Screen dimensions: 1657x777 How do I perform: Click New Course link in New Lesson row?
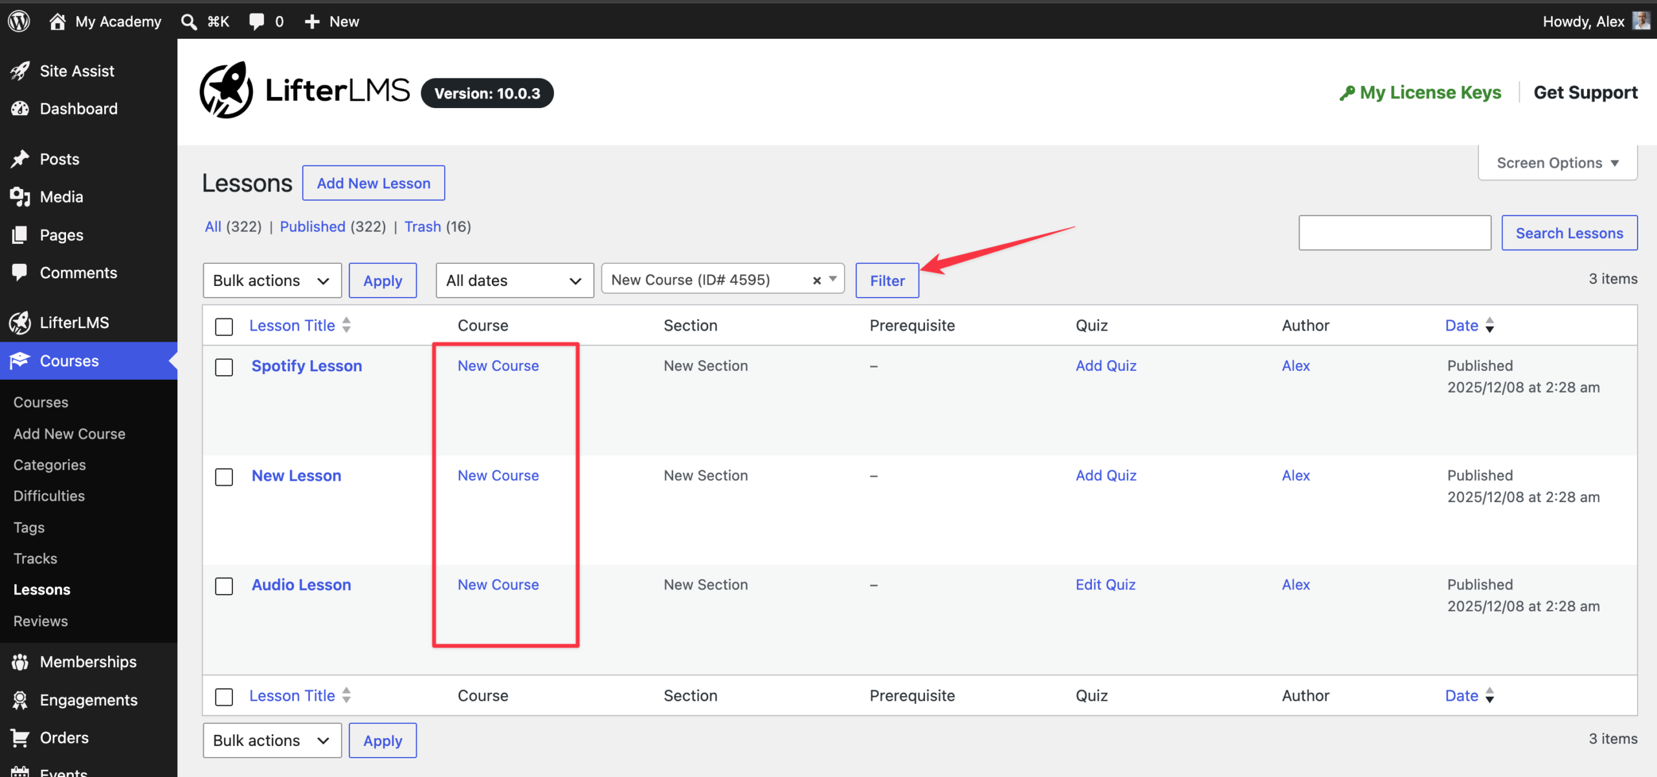coord(498,476)
